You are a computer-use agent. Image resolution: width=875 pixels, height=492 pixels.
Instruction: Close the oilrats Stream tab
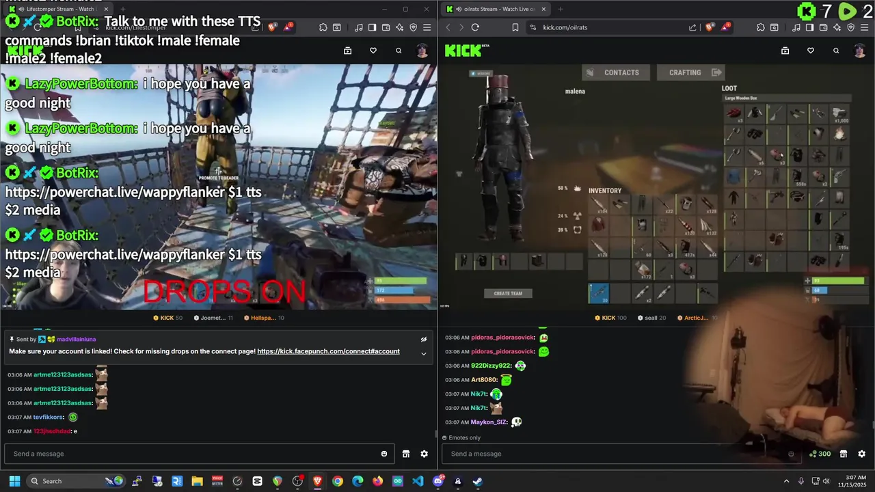(x=543, y=9)
